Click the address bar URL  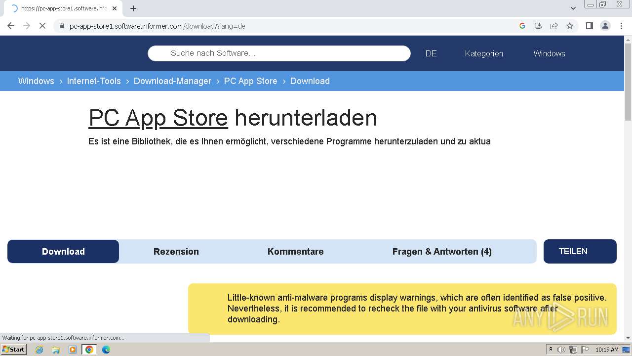157,26
